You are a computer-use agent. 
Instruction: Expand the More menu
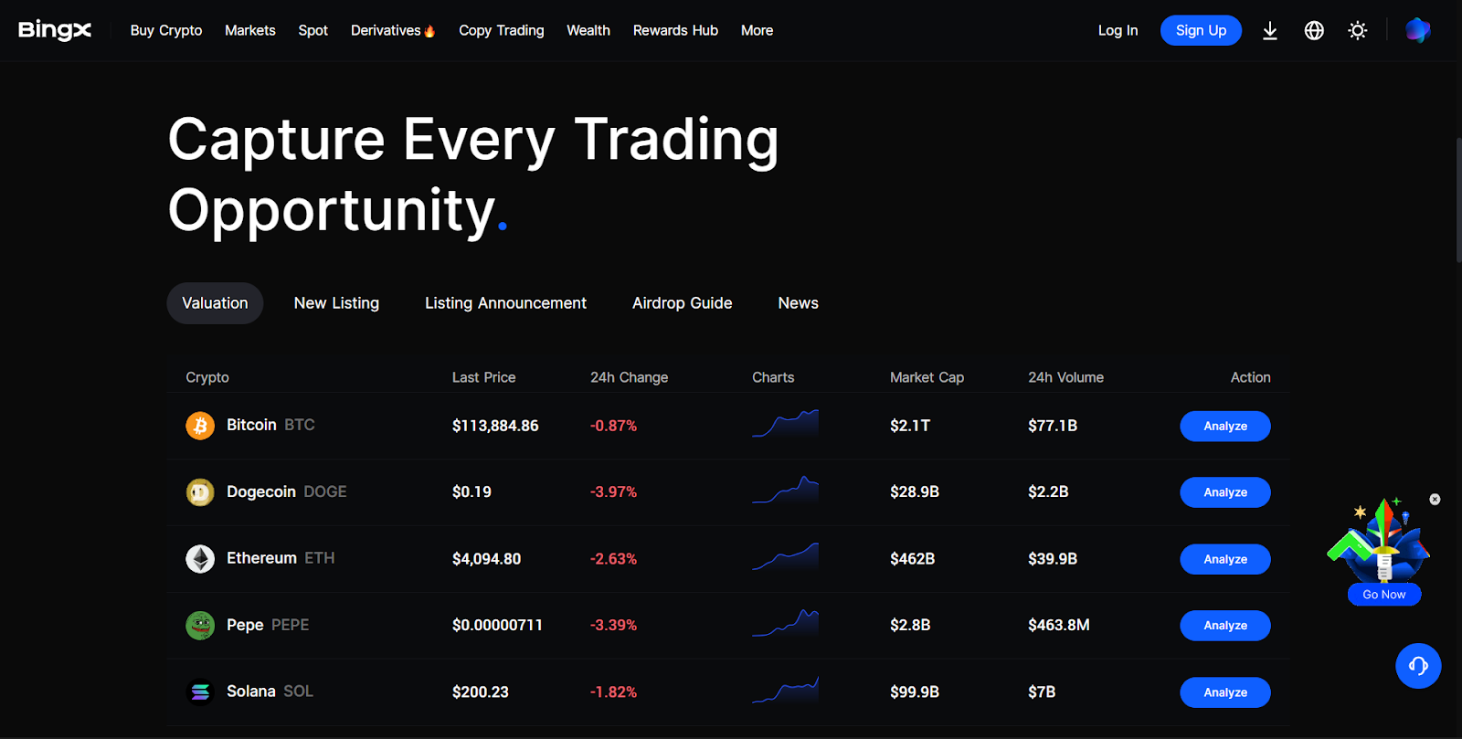click(757, 30)
